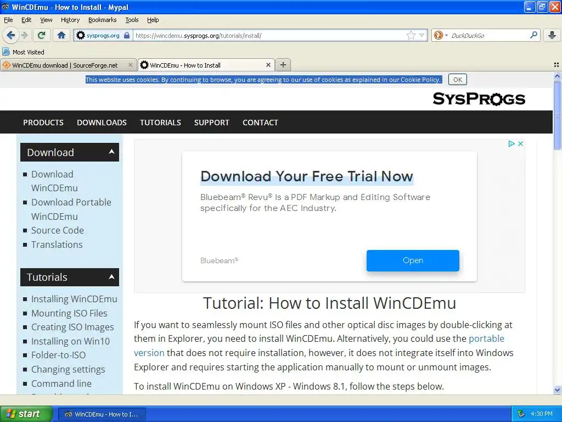The image size is (562, 422).
Task: Click the WinCDEmu taskbar window button
Action: [x=102, y=414]
